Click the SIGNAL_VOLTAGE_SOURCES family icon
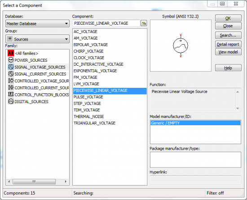Image resolution: width=247 pixels, height=200 pixels. tap(11, 67)
